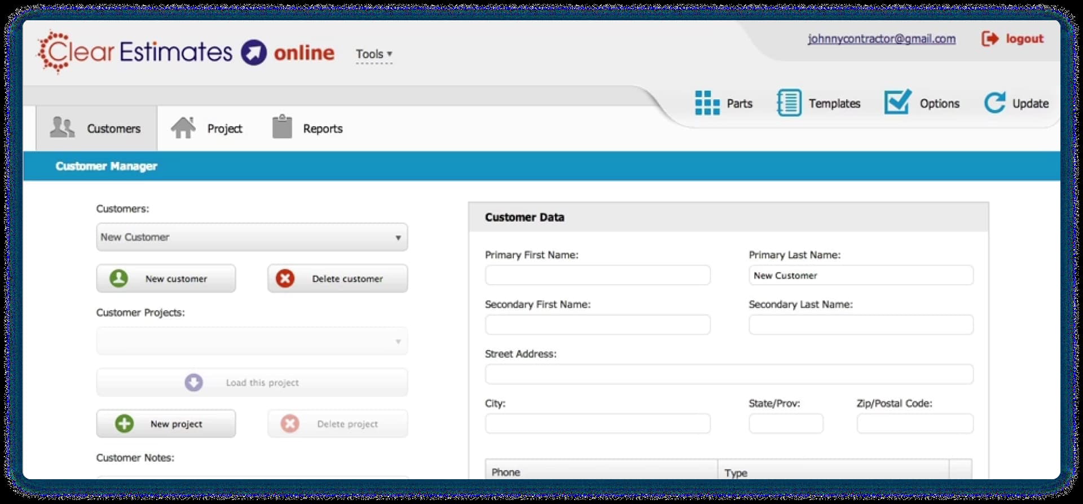
Task: Switch to the Customers tab
Action: coord(96,129)
